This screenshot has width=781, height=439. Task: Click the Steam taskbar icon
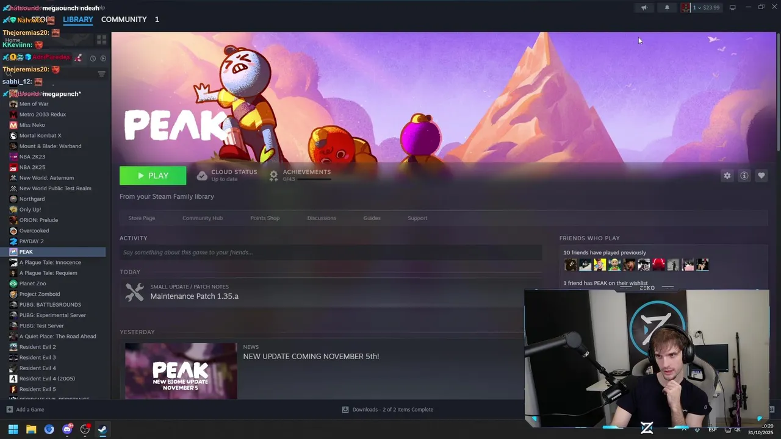pos(103,429)
